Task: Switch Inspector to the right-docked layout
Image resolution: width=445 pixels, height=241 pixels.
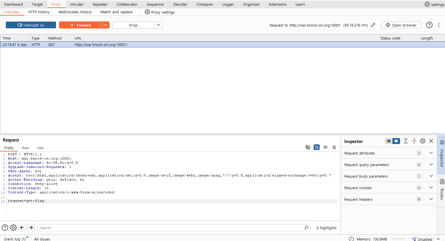Action: [x=396, y=141]
